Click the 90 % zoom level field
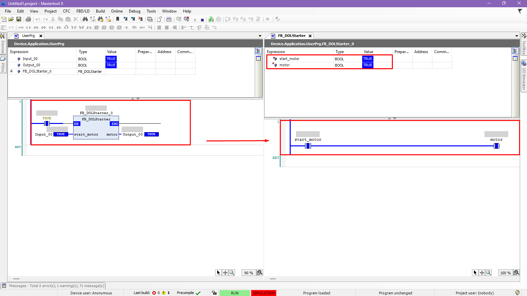 249,273
